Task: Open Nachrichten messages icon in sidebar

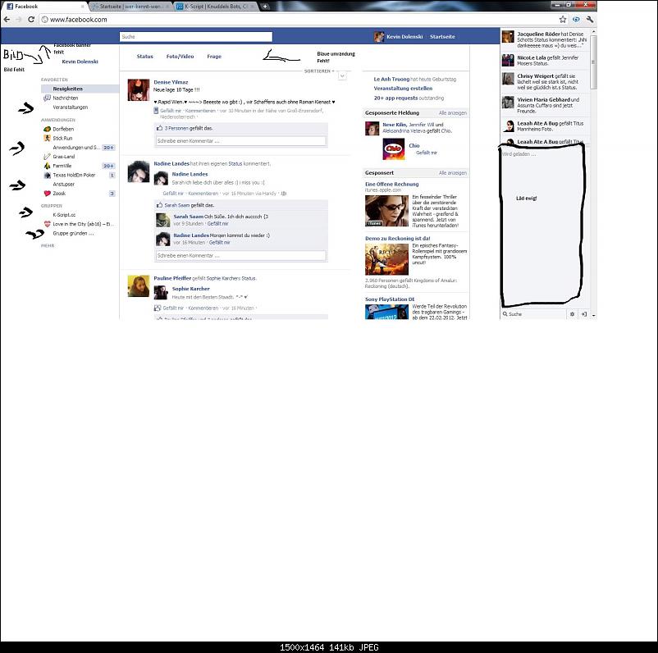Action: pyautogui.click(x=47, y=98)
